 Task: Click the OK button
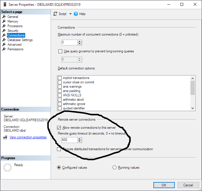click(x=164, y=185)
